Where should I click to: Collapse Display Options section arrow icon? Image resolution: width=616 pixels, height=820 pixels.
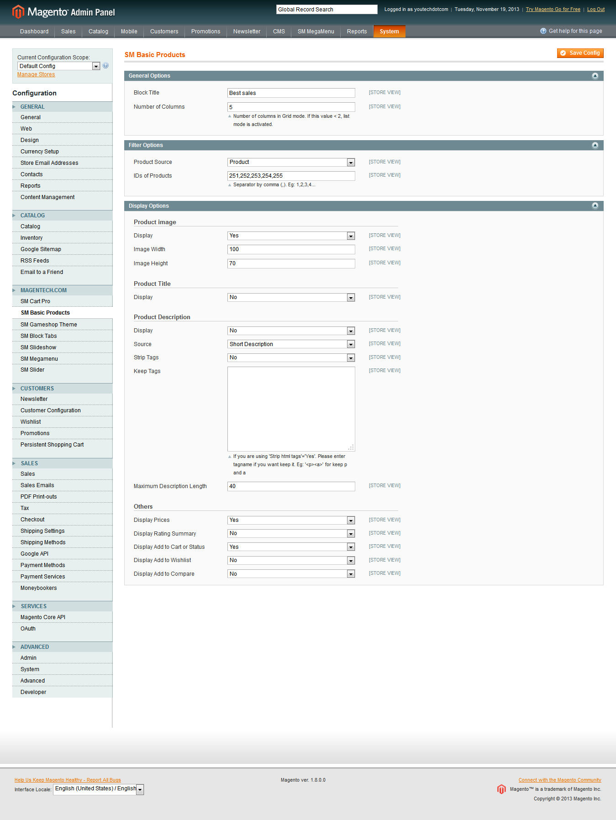pyautogui.click(x=595, y=206)
